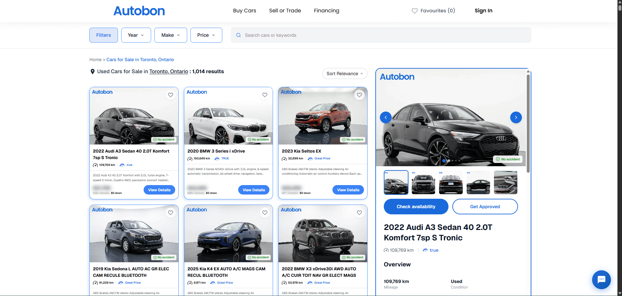This screenshot has width=622, height=296.
Task: Click No accident badge on Kia Seltos card
Action: point(353,140)
